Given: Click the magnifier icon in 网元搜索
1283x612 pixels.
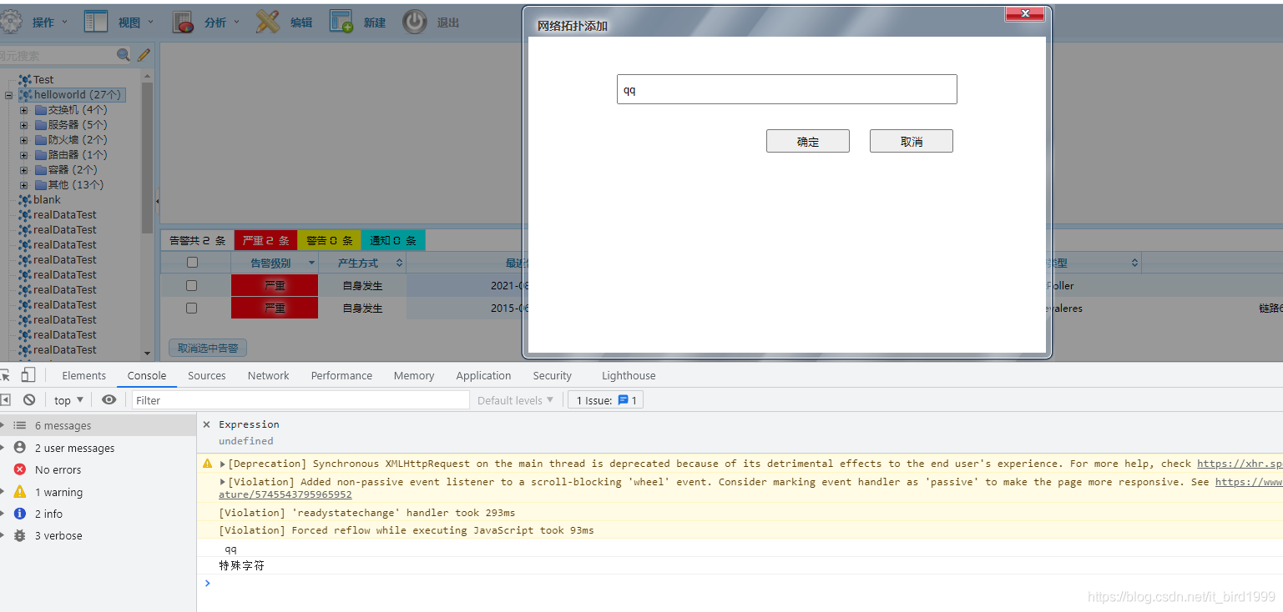Looking at the screenshot, I should pyautogui.click(x=124, y=53).
